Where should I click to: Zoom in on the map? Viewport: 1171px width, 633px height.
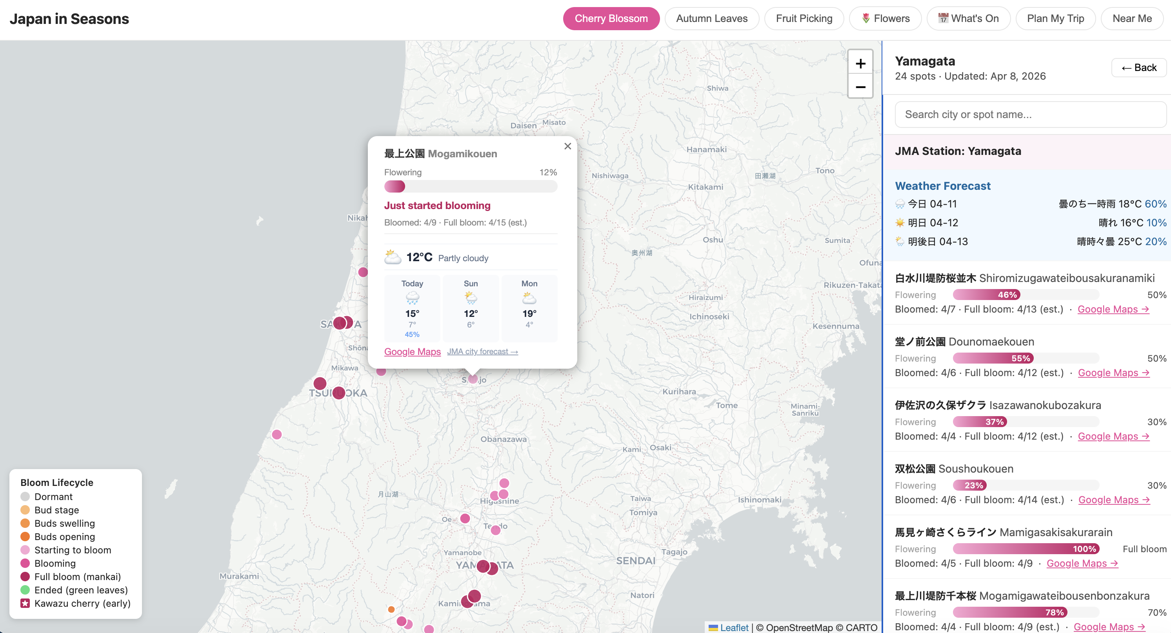click(860, 63)
